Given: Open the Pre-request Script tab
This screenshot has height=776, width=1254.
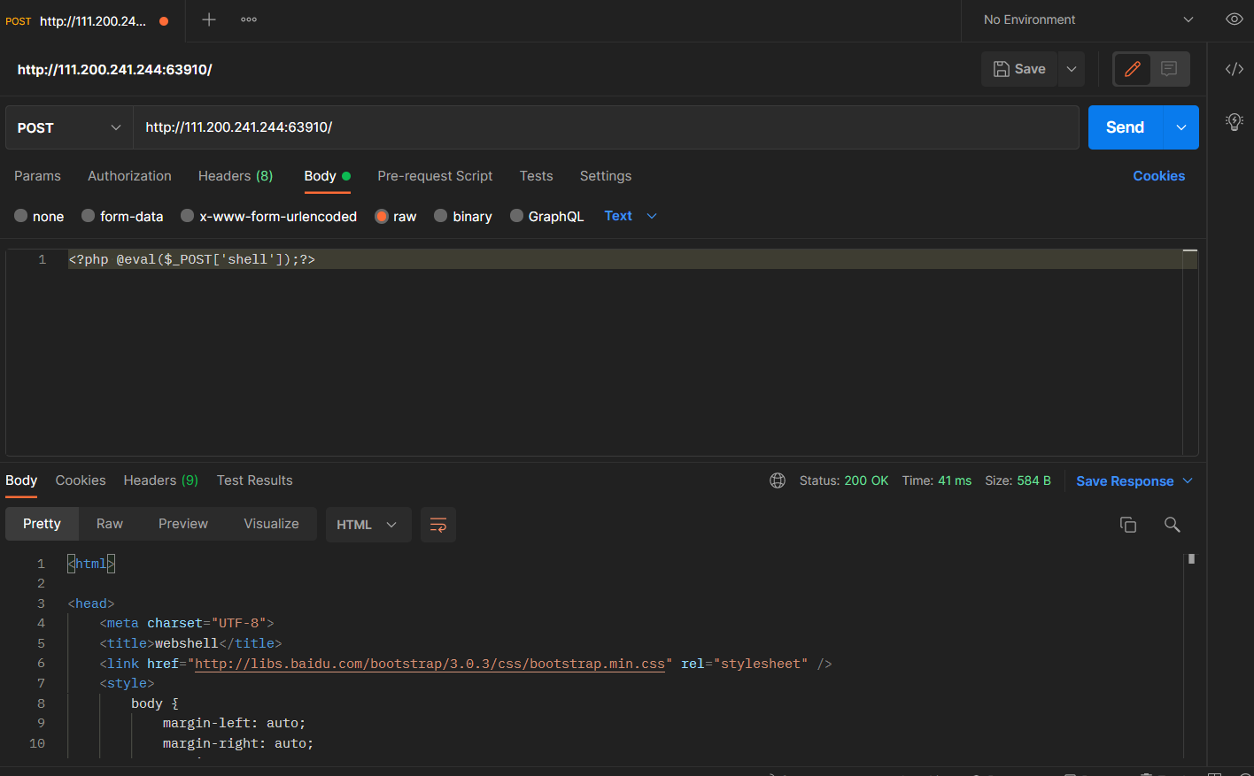Looking at the screenshot, I should tap(435, 176).
